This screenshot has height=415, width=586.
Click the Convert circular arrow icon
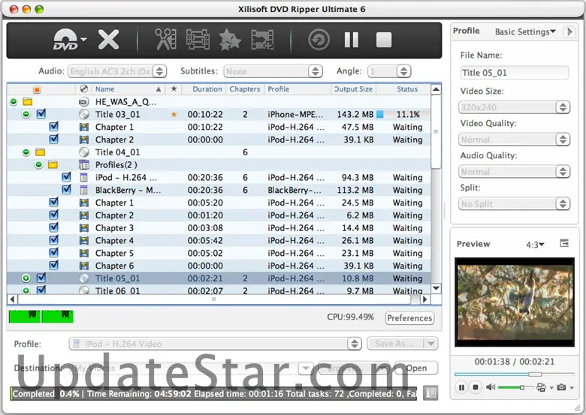tap(319, 40)
